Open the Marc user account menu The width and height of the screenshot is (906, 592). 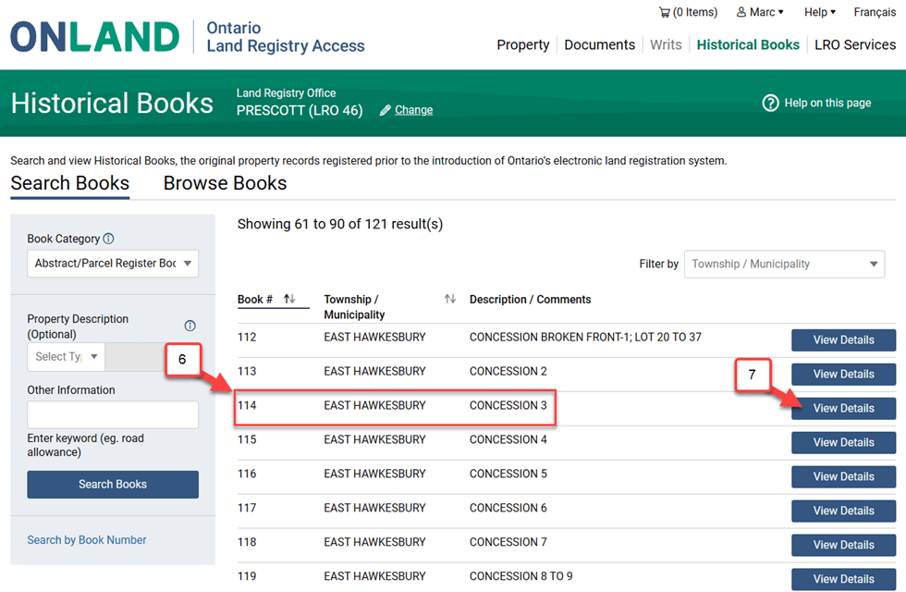click(x=760, y=12)
